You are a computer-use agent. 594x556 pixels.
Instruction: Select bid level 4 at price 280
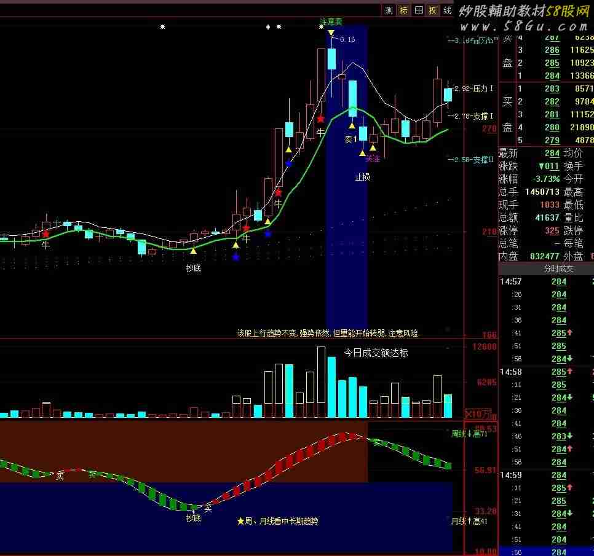[x=555, y=127]
